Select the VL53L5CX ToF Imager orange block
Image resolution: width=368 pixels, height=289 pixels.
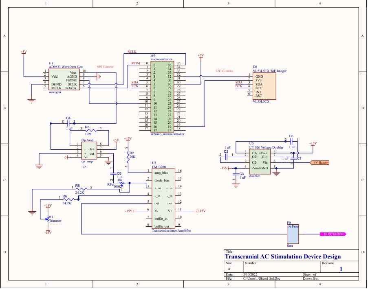click(x=264, y=86)
